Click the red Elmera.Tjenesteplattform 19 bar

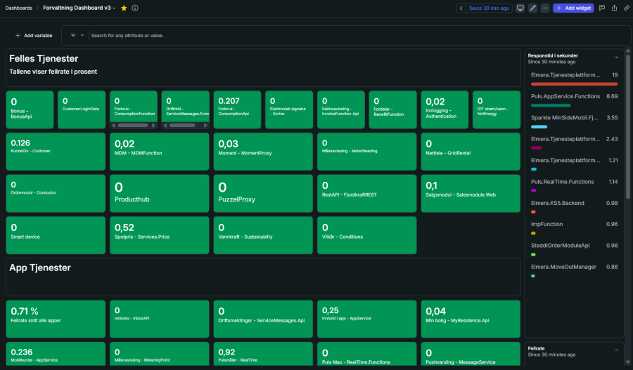coord(574,84)
